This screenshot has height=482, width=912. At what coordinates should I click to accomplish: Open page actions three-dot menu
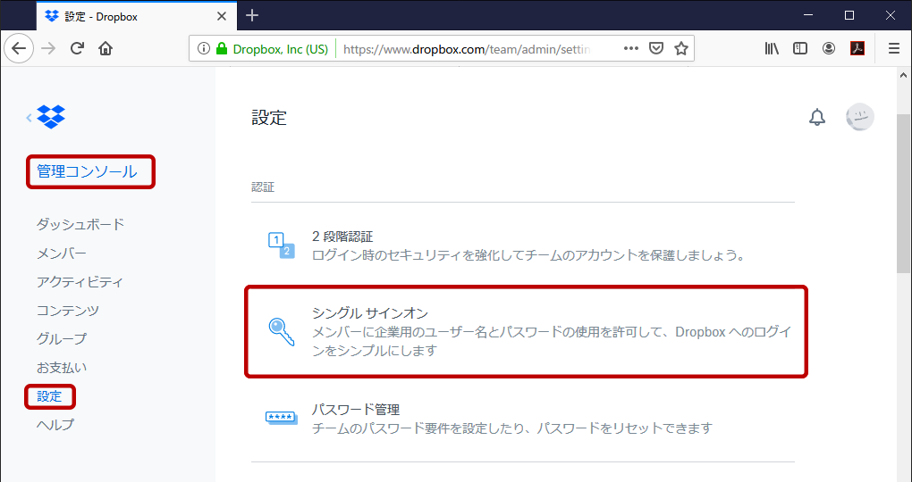tap(630, 48)
